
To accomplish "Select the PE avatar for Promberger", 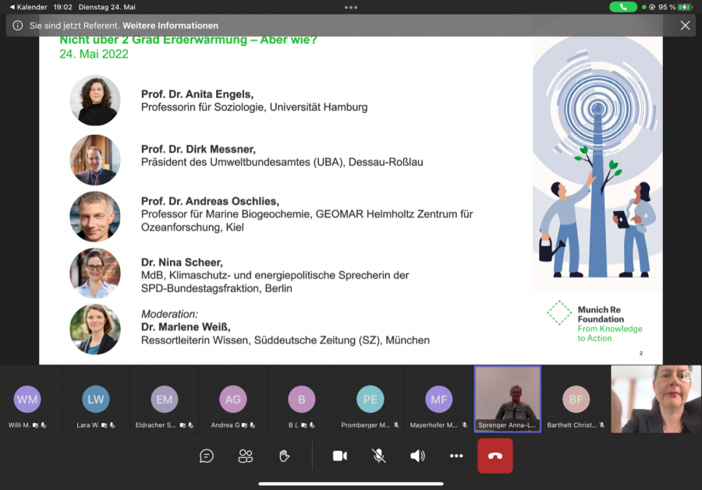I will (x=370, y=400).
